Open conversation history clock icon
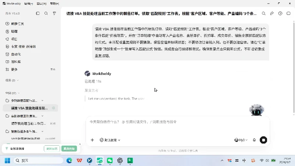The width and height of the screenshot is (295, 166). coord(280,13)
